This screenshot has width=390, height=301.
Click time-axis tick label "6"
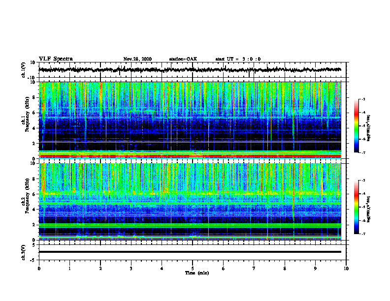point(224,269)
